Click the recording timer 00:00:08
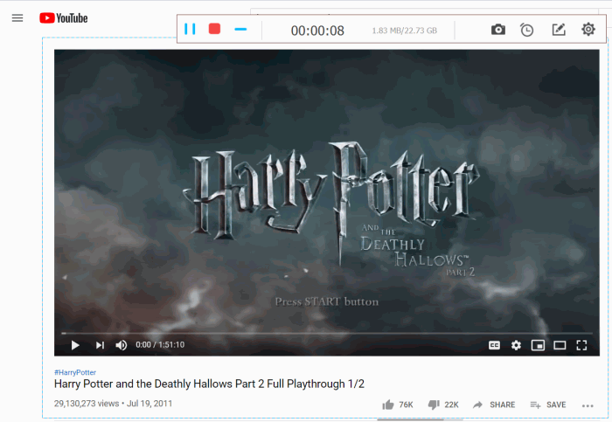The height and width of the screenshot is (422, 612). pyautogui.click(x=317, y=31)
